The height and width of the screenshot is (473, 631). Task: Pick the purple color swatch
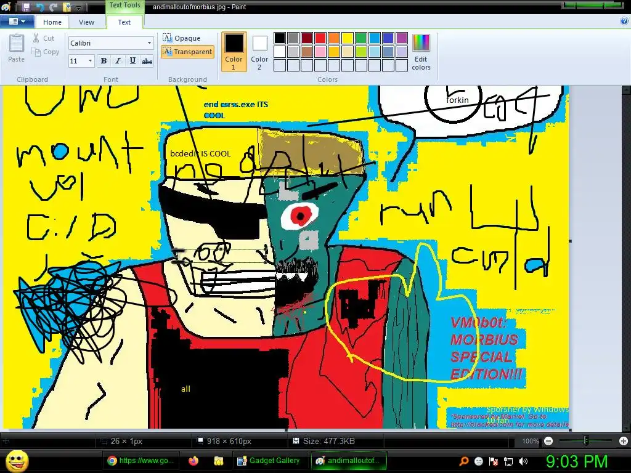point(402,38)
